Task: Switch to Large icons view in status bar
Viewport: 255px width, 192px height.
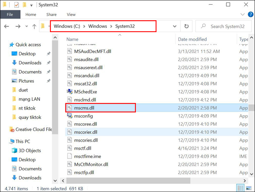Action: click(249, 188)
